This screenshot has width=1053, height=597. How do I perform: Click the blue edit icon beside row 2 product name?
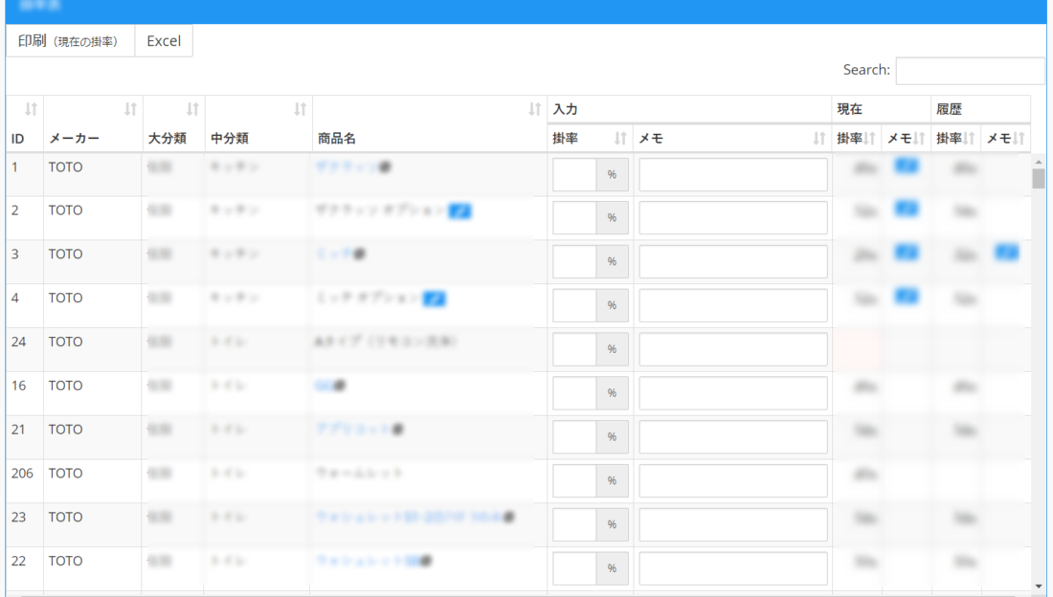pyautogui.click(x=459, y=210)
